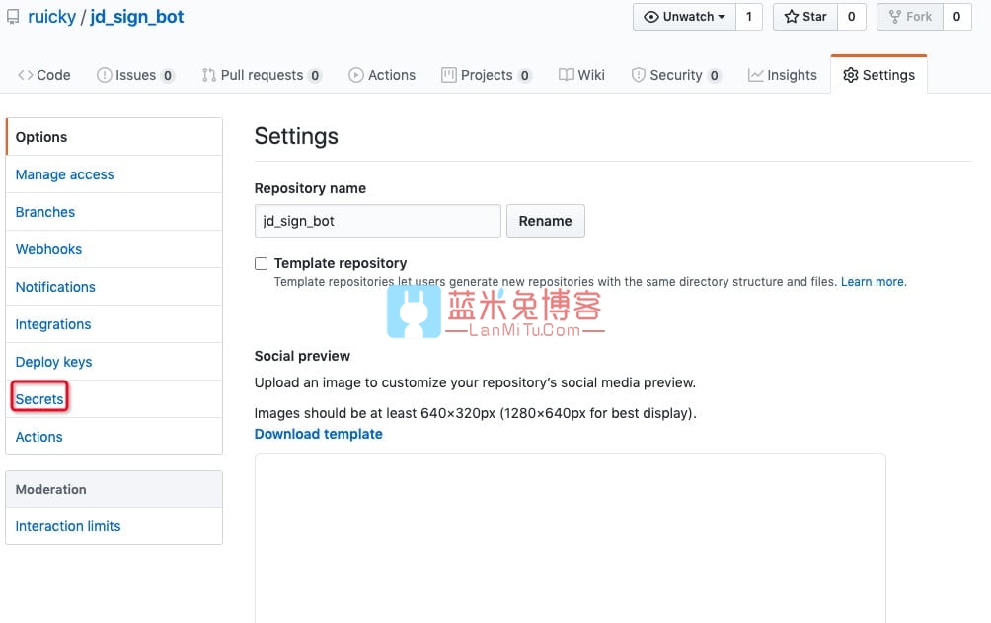The width and height of the screenshot is (991, 623).
Task: Click the Issues tab exclamation icon
Action: pyautogui.click(x=104, y=75)
